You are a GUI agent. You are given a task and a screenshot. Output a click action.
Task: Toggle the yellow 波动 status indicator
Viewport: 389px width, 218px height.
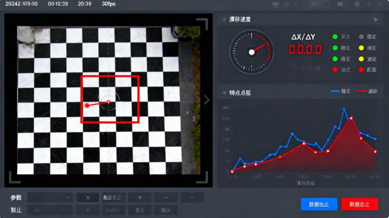tap(361, 59)
